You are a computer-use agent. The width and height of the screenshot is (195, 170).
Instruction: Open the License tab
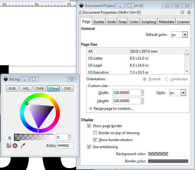click(x=183, y=22)
